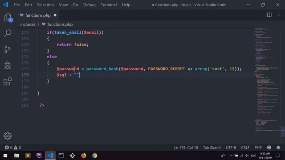Open the Help menu
This screenshot has width=285, height=160.
pos(126,5)
